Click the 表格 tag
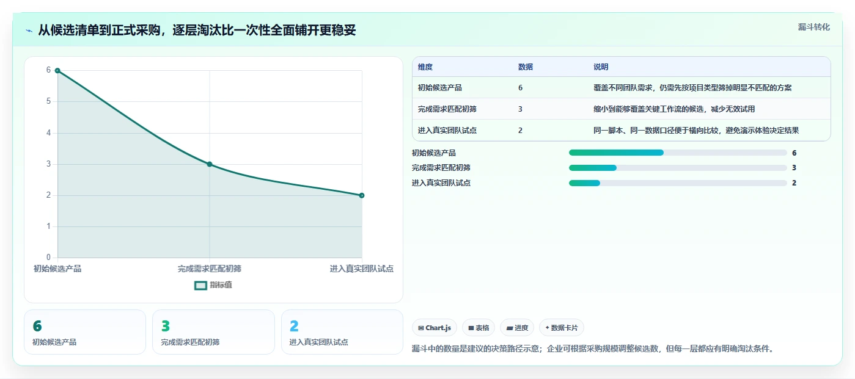855x379 pixels. (x=479, y=328)
